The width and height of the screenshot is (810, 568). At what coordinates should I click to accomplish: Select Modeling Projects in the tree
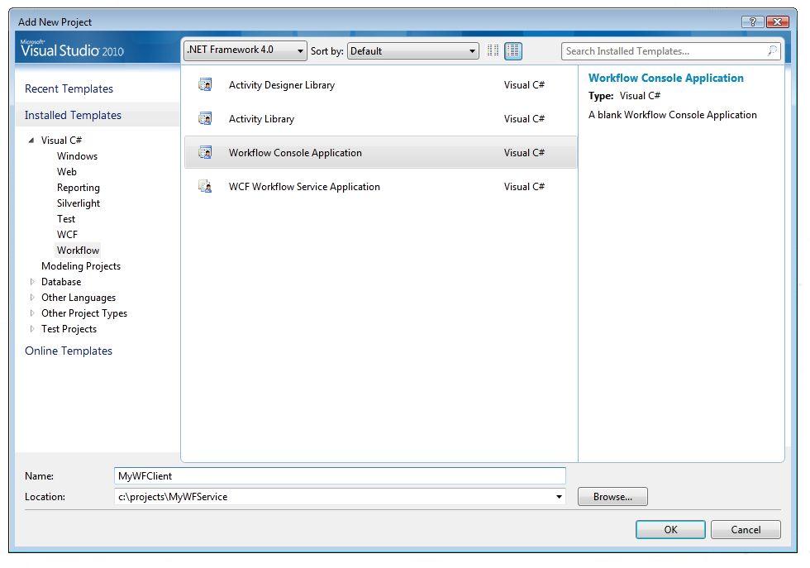point(81,265)
